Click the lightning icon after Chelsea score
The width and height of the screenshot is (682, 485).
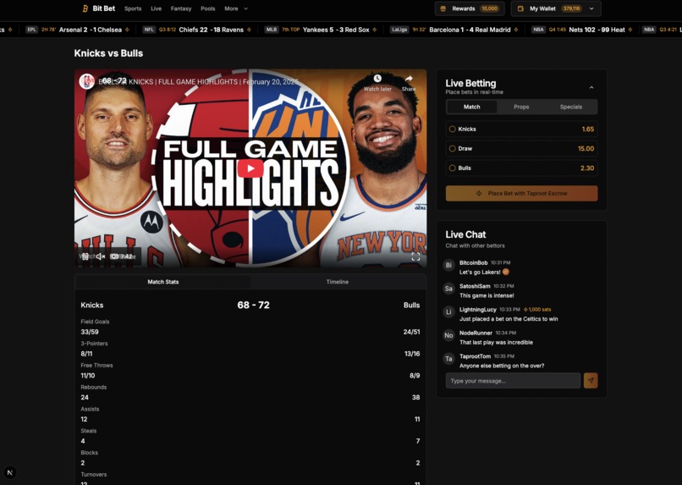tap(127, 30)
